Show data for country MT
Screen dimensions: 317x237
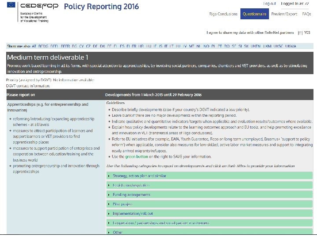[192, 46]
